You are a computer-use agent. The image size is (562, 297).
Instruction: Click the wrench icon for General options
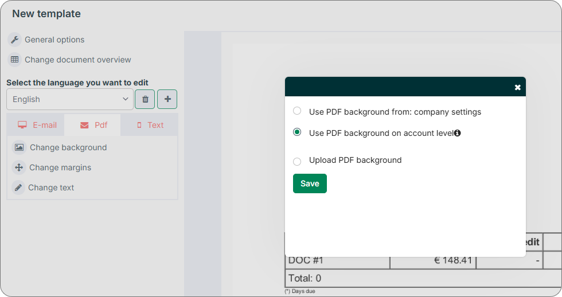tap(14, 40)
